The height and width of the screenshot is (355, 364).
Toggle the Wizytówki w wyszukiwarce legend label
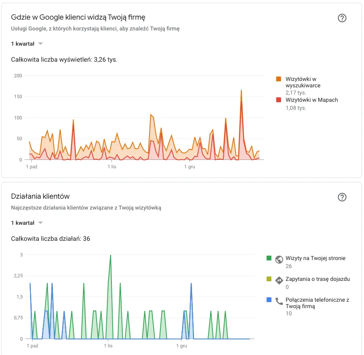[303, 82]
